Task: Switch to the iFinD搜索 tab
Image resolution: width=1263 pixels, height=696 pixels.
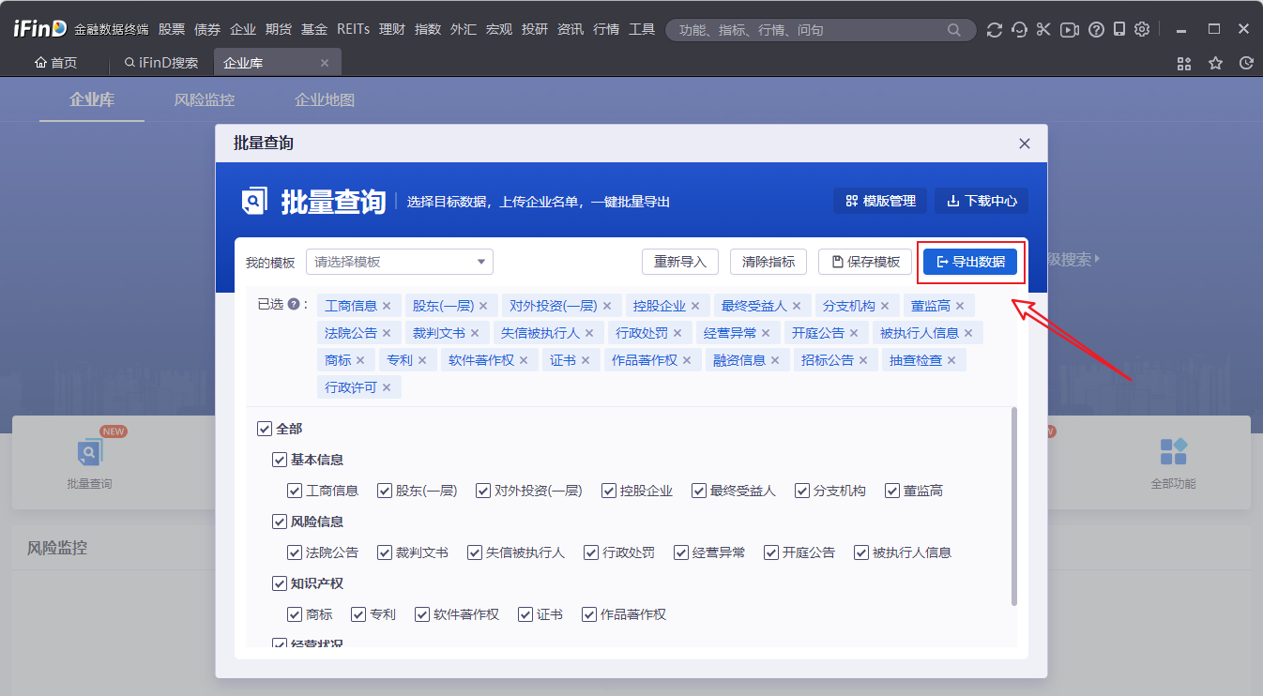Action: (161, 64)
